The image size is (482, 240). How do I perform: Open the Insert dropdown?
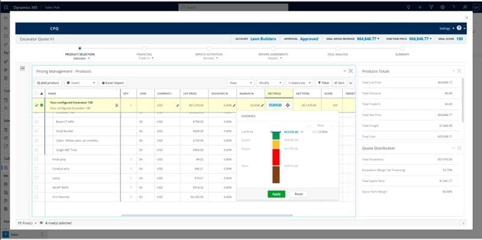[x=81, y=83]
